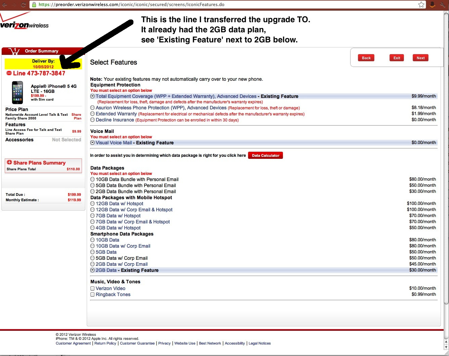Select Smartphone 5GB Data radio option

click(x=92, y=252)
